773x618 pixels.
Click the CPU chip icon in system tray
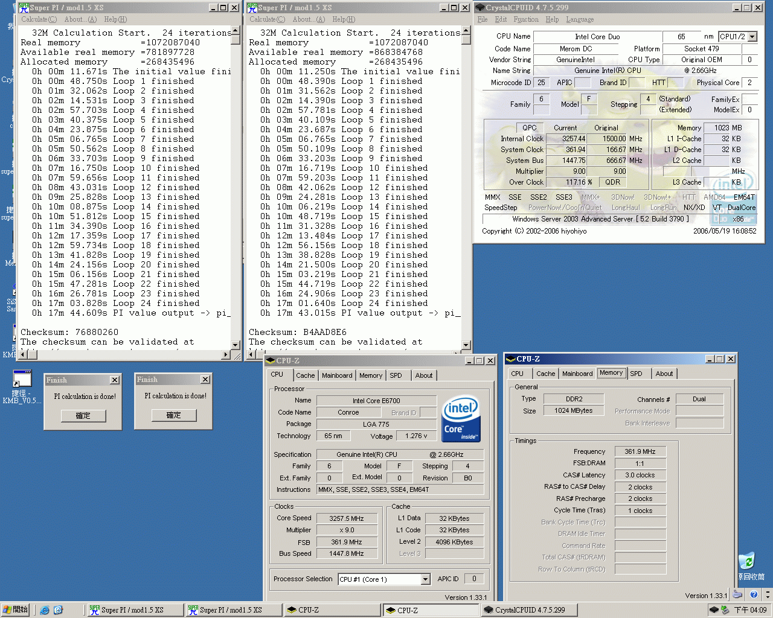click(x=714, y=610)
